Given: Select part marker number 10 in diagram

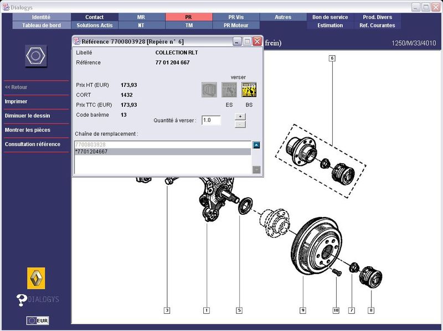Looking at the screenshot, I should (336, 311).
